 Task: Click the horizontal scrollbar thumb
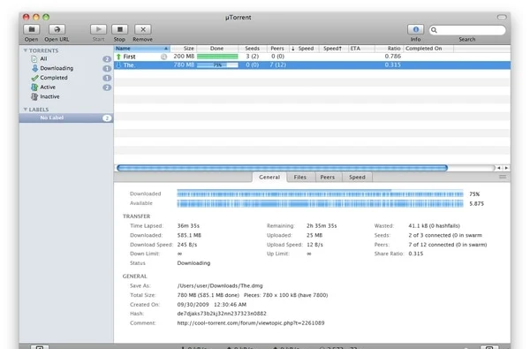click(283, 168)
